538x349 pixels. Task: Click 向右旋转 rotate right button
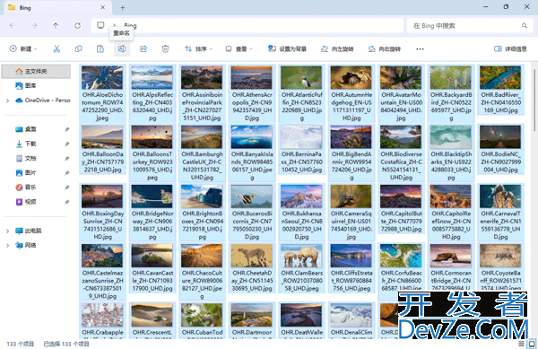[x=384, y=49]
